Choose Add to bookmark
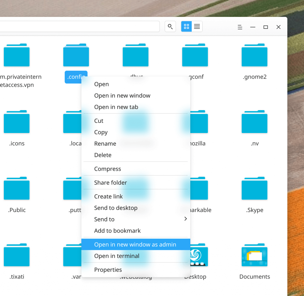Image resolution: width=304 pixels, height=296 pixels. click(x=117, y=231)
